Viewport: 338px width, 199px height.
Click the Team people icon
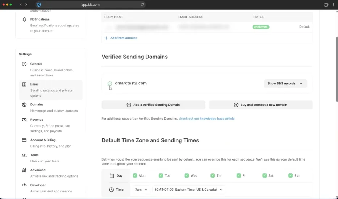click(x=24, y=155)
